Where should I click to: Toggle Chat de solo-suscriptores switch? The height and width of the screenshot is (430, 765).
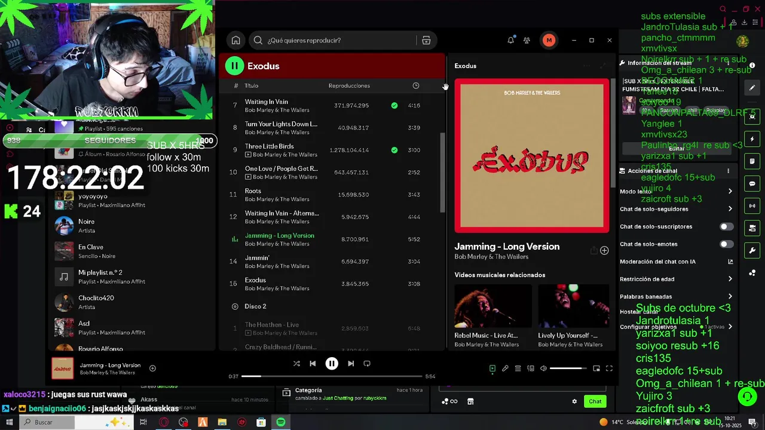pyautogui.click(x=726, y=227)
